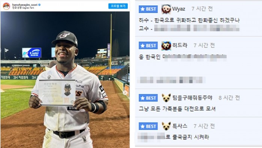The image size is (262, 148).
Task: Open Wyaz user avatar
Action: [x=166, y=9]
